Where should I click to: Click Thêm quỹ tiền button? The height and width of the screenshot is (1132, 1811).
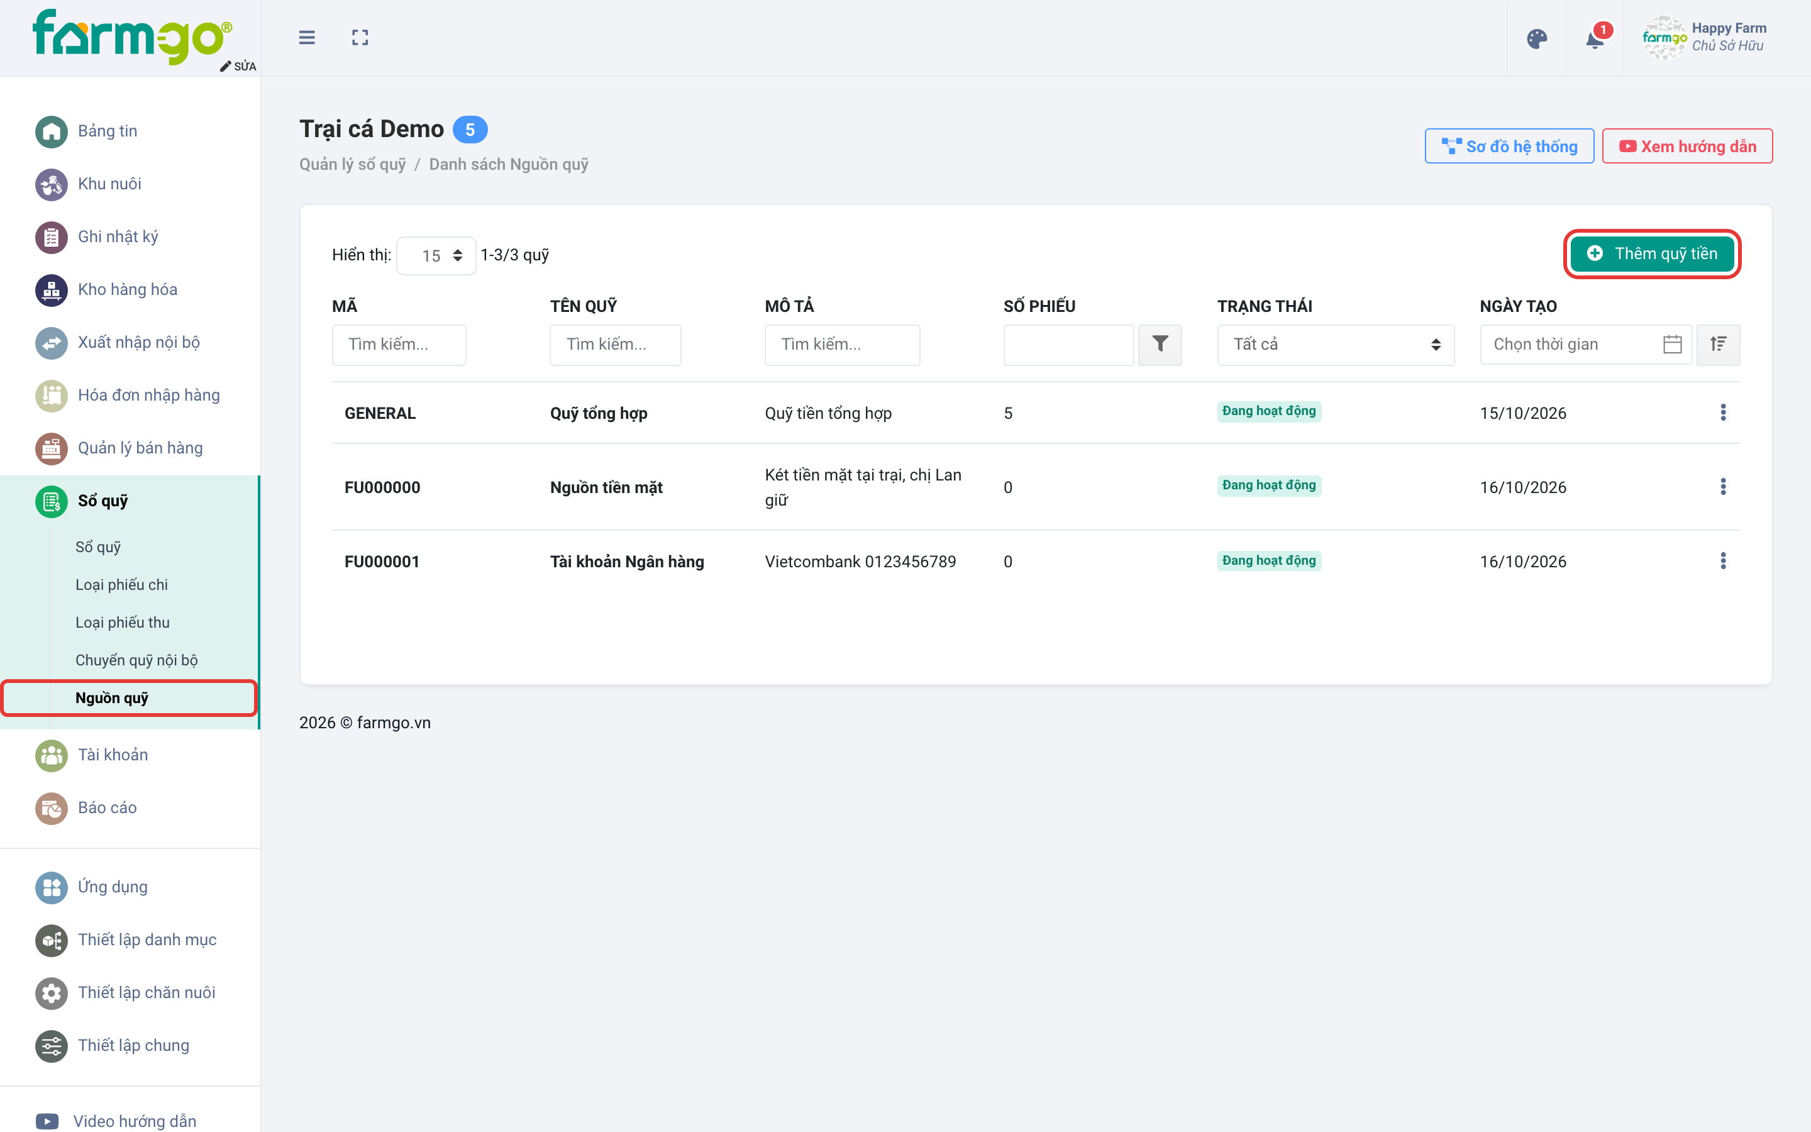[1653, 254]
